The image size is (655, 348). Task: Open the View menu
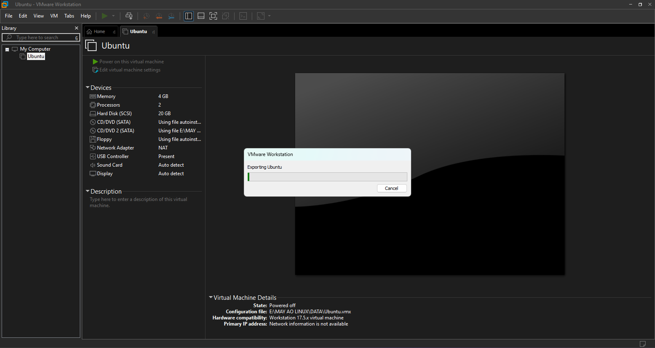coord(38,16)
